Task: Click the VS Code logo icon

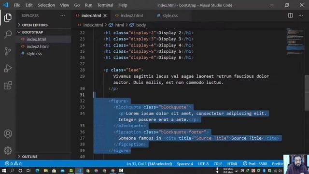Action: coord(6,5)
